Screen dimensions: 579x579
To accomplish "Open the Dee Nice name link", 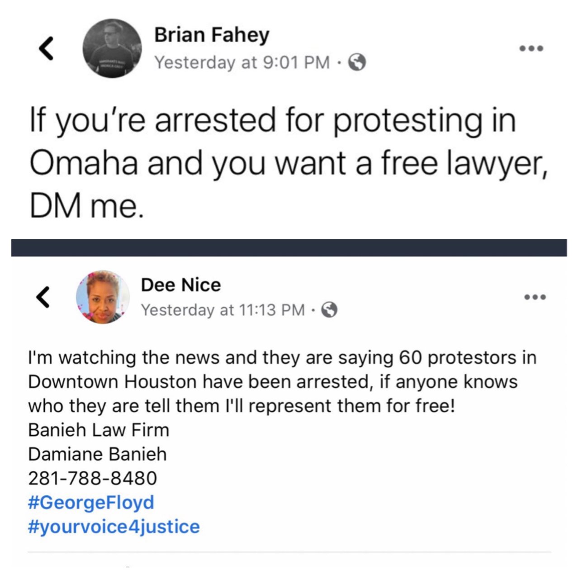I will click(x=181, y=285).
